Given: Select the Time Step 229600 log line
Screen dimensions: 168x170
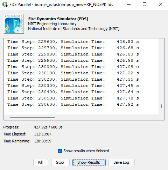Looking at the screenshot, I should [x=73, y=42].
